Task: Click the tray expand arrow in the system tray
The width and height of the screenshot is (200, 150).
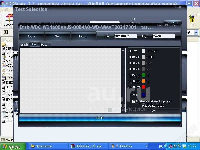Action: 166,146
